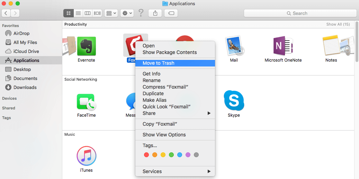Click the Evernote app icon
Image resolution: width=359 pixels, height=179 pixels.
tap(86, 46)
